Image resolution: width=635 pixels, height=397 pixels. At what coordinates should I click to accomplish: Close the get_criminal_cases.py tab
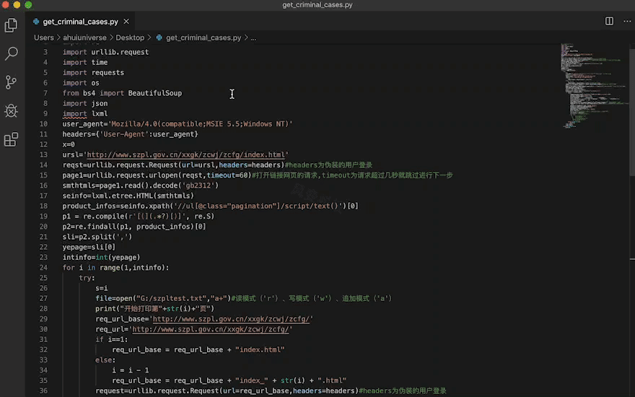126,22
